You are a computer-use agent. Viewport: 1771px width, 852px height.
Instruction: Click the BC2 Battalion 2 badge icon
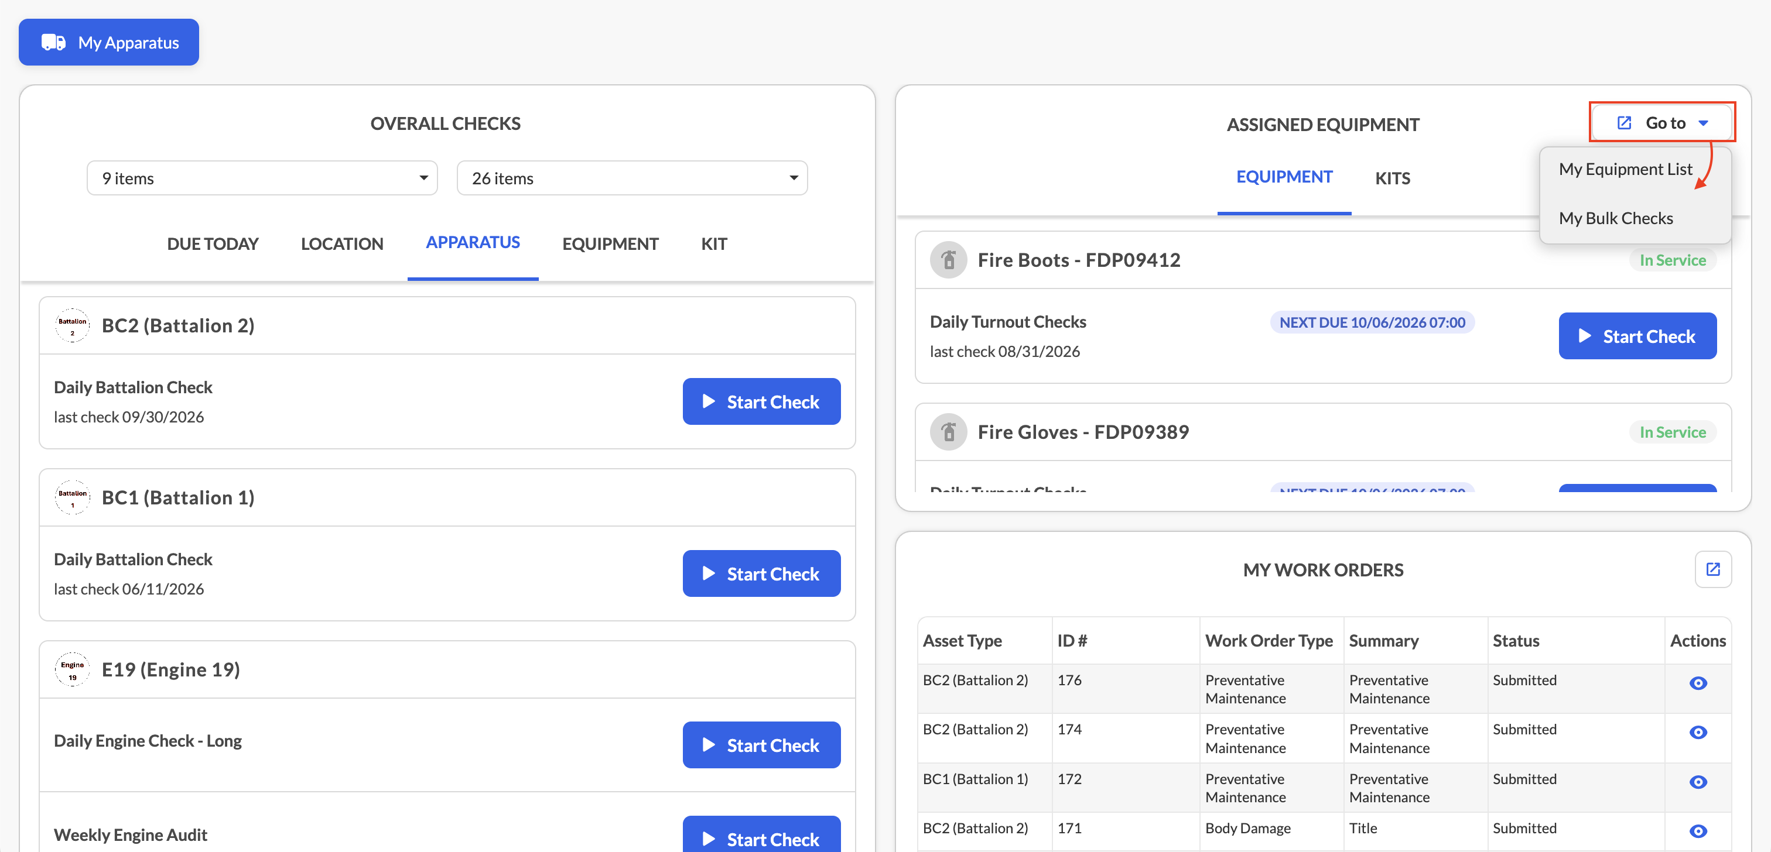(72, 326)
